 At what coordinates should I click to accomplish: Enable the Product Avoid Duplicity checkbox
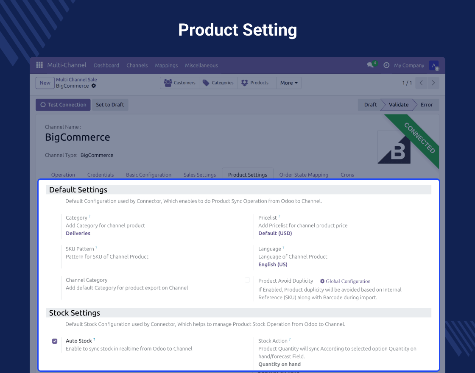click(x=247, y=280)
